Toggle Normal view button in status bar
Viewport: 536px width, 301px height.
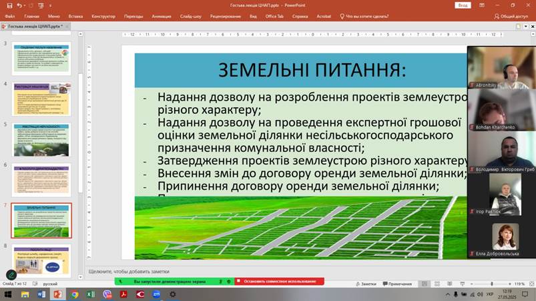(x=425, y=284)
